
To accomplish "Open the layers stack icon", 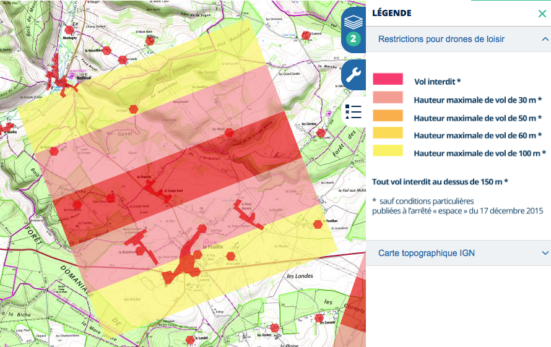I will tap(354, 22).
